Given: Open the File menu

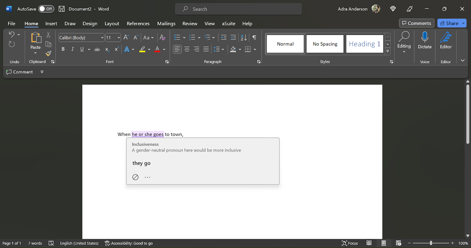Looking at the screenshot, I should (x=11, y=24).
